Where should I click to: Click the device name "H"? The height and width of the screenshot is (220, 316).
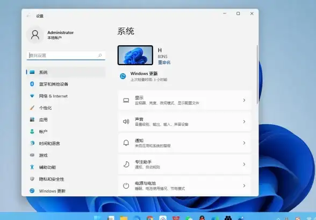click(x=160, y=50)
